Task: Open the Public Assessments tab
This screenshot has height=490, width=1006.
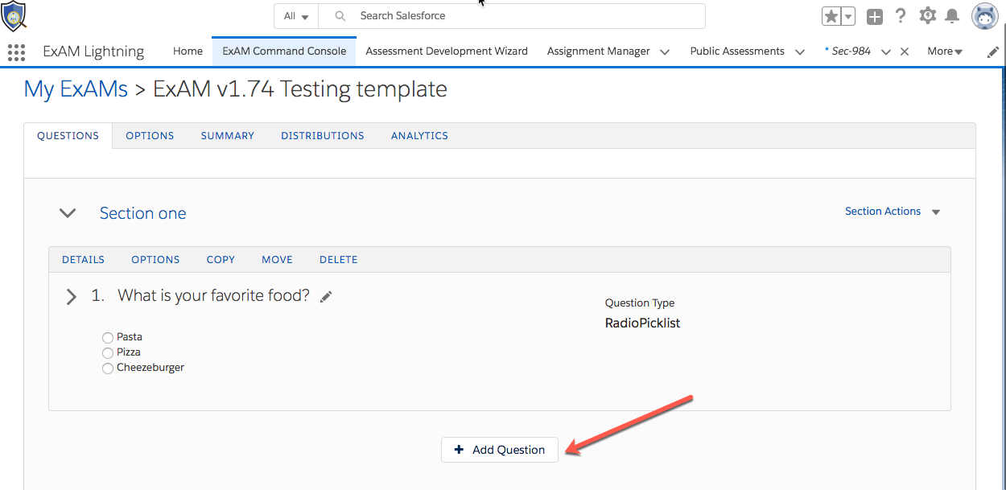Action: tap(737, 51)
